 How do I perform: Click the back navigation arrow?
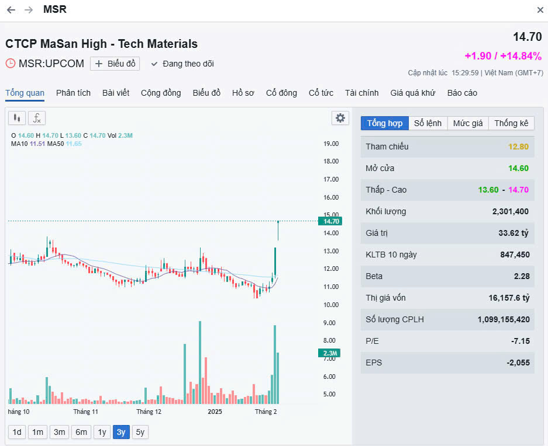tap(11, 10)
